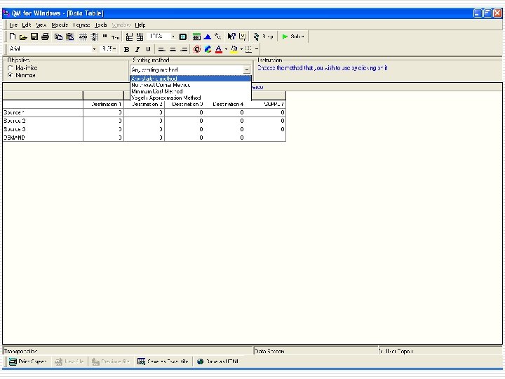Save file using the diskette icon
This screenshot has width=505, height=379.
point(34,36)
